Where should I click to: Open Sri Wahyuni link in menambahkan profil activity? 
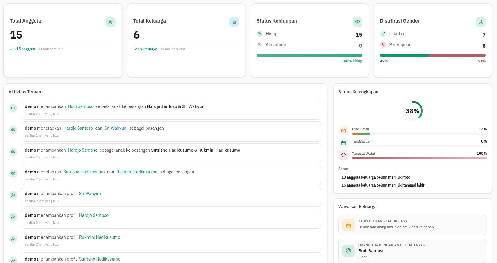point(90,194)
